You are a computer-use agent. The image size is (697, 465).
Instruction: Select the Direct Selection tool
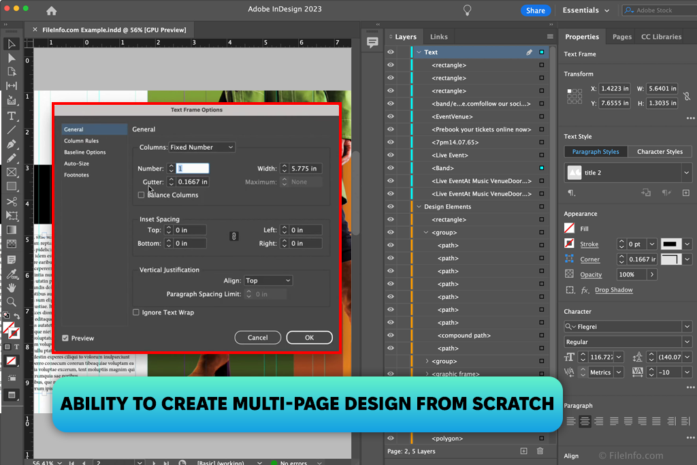tap(12, 58)
